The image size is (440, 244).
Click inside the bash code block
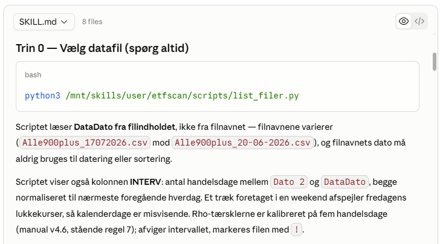pyautogui.click(x=218, y=86)
